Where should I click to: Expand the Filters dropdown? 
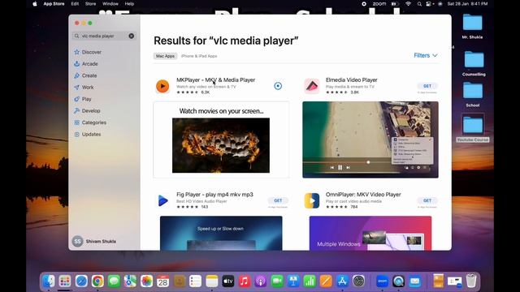click(x=426, y=55)
